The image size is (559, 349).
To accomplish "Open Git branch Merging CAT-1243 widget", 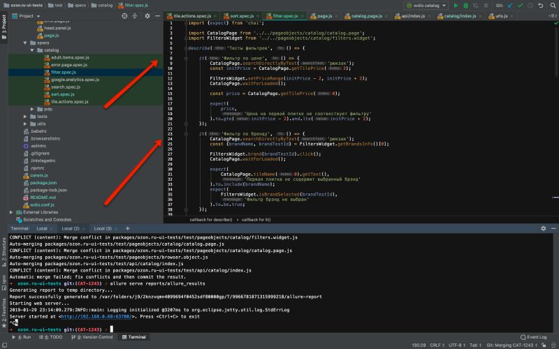I will click(x=512, y=345).
